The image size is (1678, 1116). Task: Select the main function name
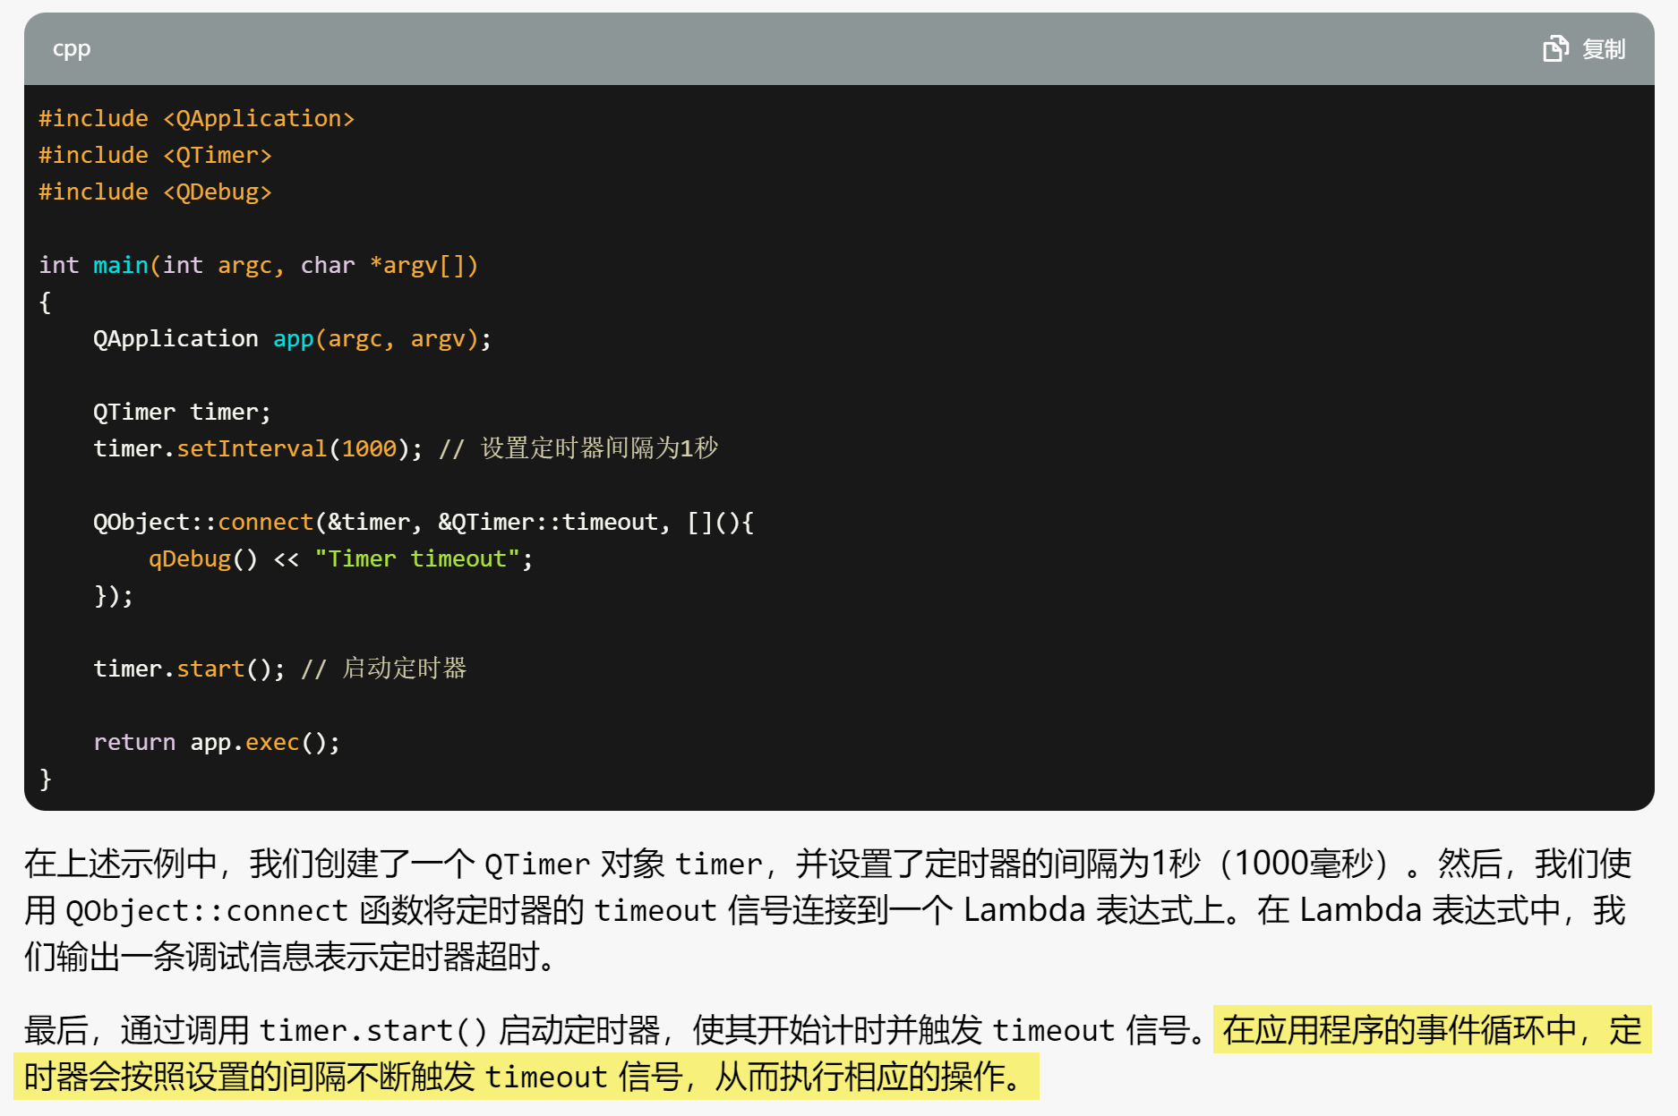click(x=120, y=264)
